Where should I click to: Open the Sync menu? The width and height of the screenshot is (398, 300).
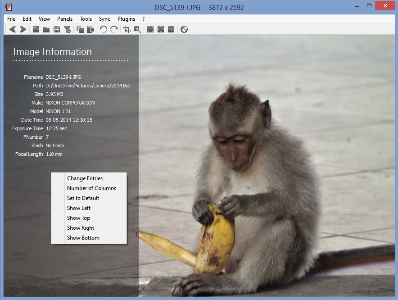[104, 19]
